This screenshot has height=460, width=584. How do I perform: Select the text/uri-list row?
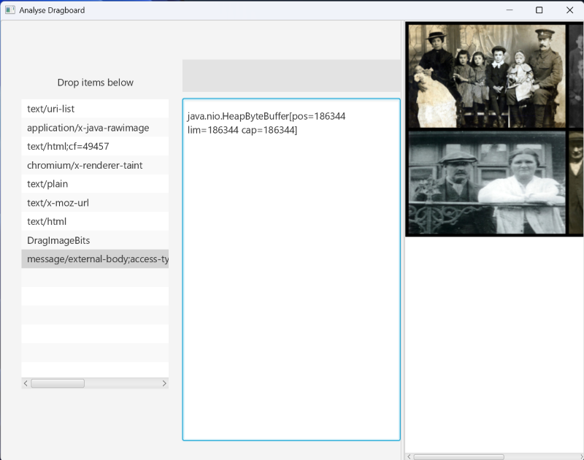pyautogui.click(x=95, y=109)
